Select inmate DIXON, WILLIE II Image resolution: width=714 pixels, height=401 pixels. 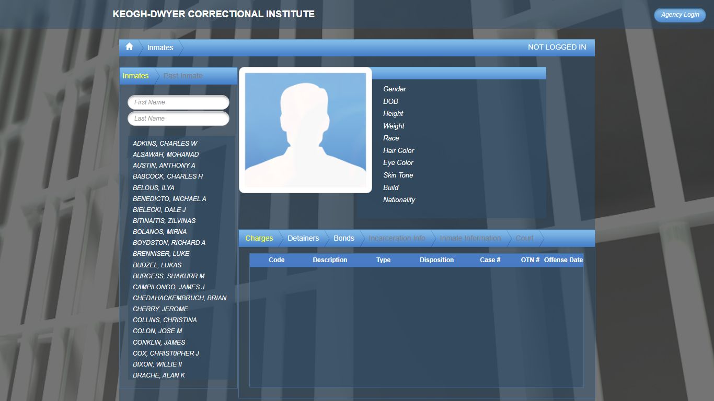[157, 364]
